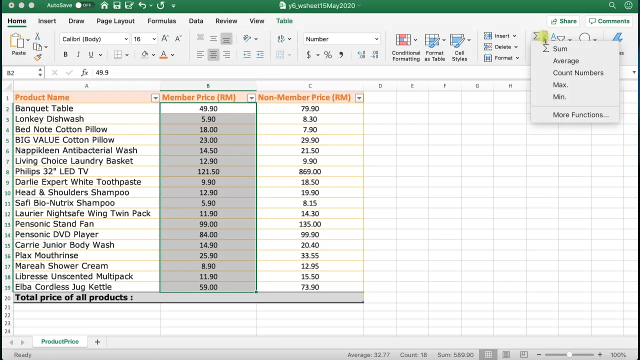
Task: Click the Increase Indent icon
Action: 260,54
